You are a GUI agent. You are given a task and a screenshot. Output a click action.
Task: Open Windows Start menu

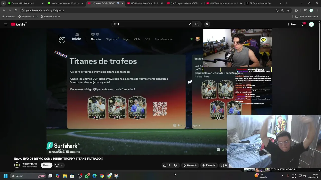(x=5, y=176)
